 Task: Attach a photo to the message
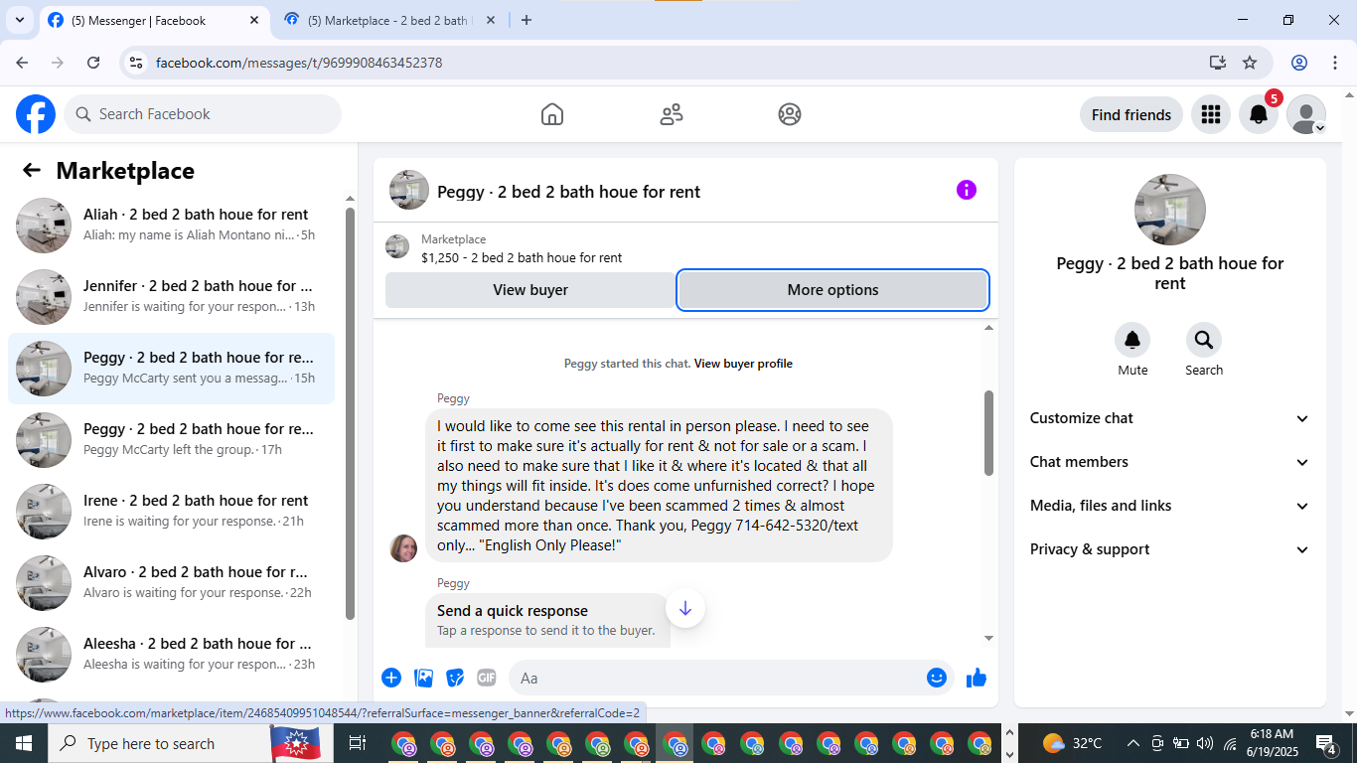tap(424, 678)
